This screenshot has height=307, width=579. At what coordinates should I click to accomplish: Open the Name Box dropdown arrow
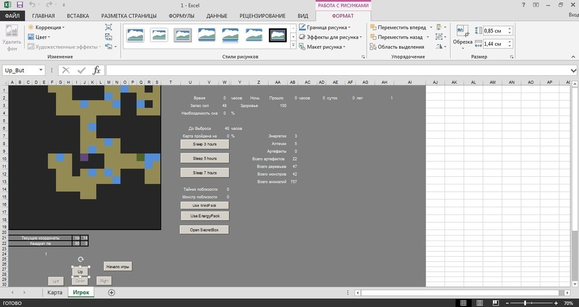41,70
